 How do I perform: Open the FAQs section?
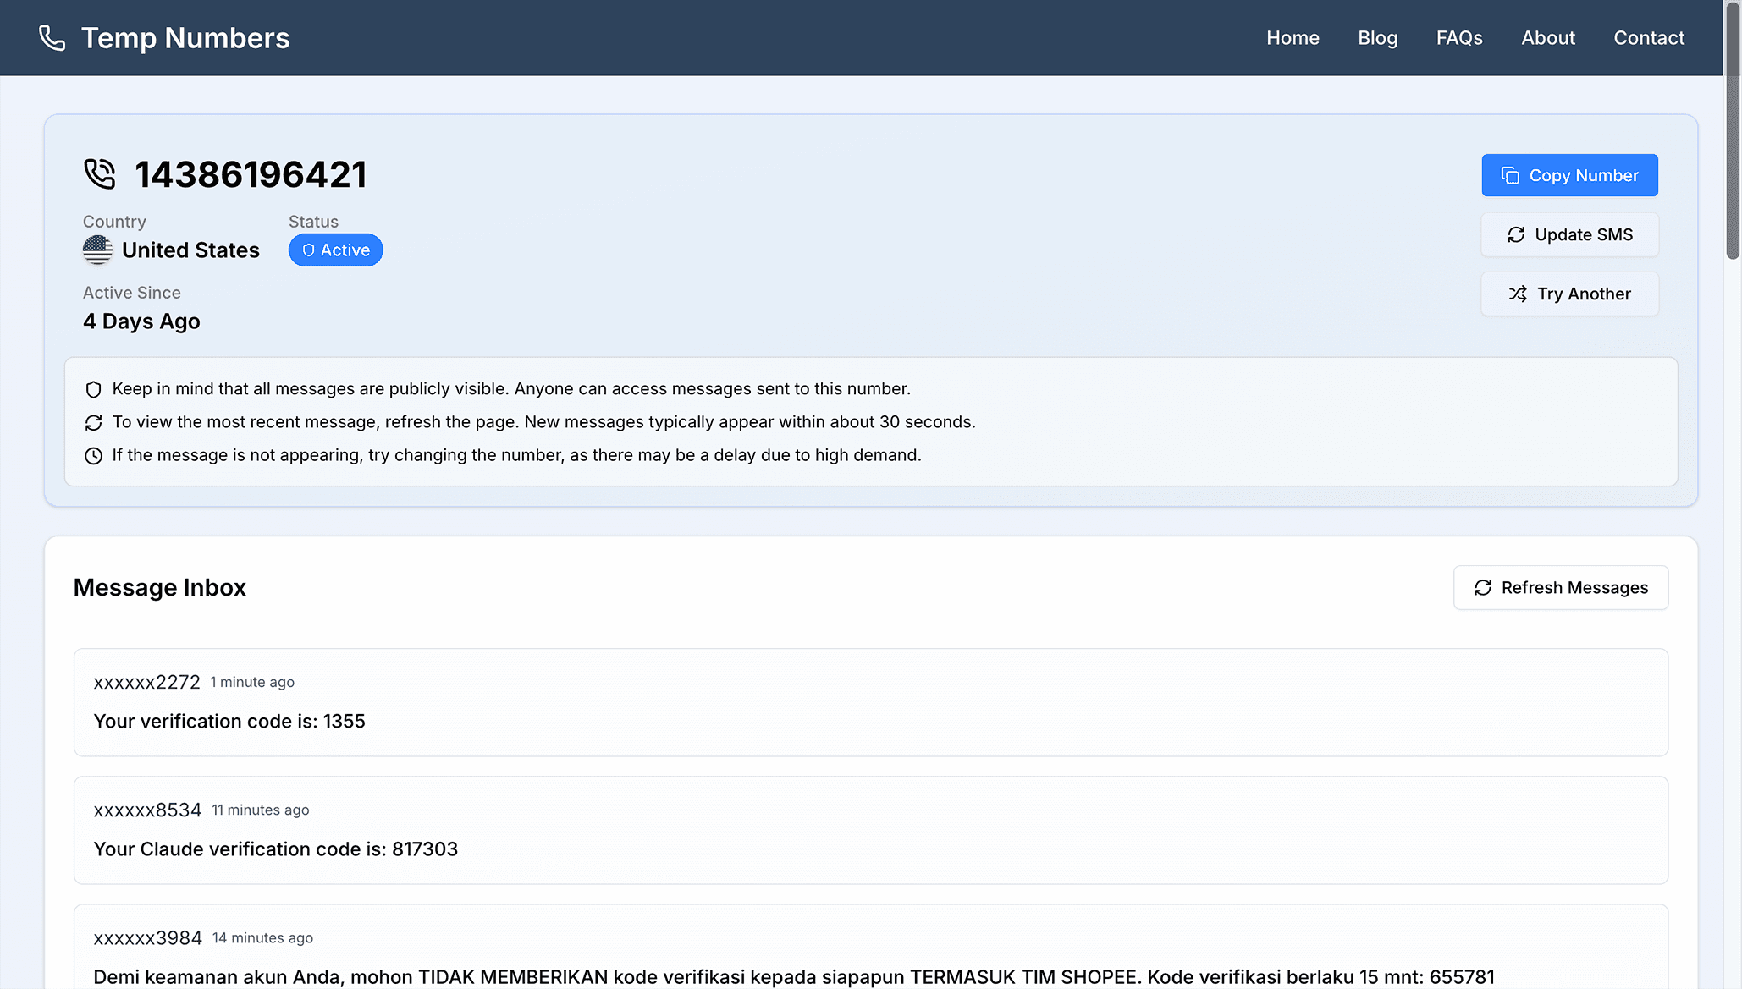[1458, 37]
